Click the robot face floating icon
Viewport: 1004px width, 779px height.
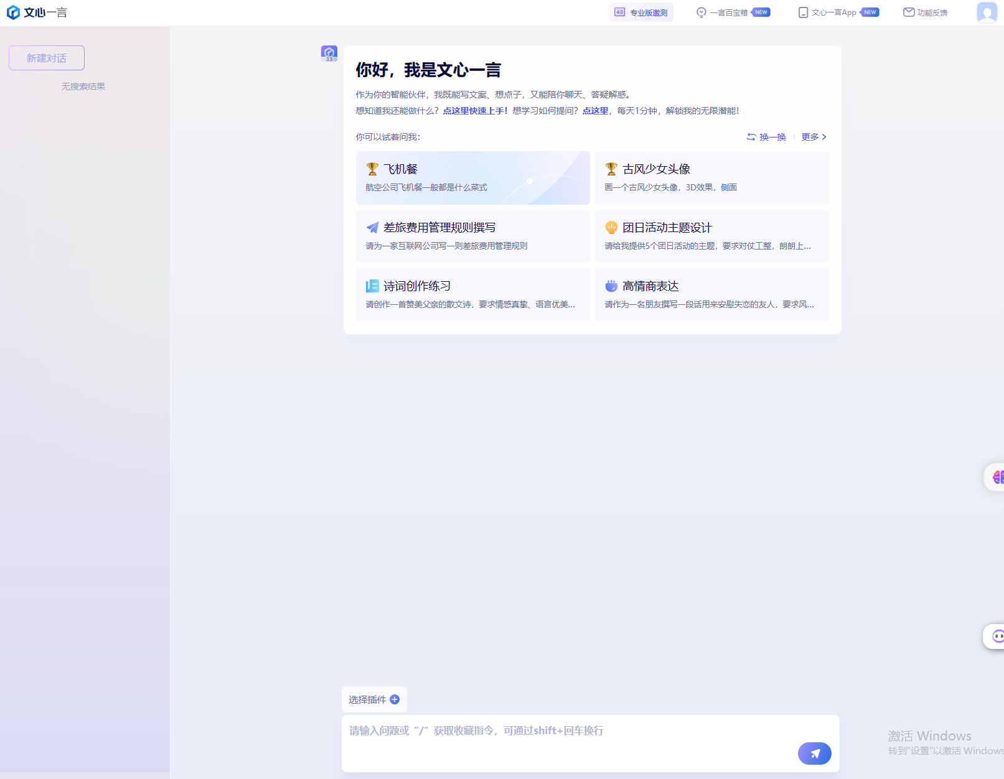click(997, 636)
